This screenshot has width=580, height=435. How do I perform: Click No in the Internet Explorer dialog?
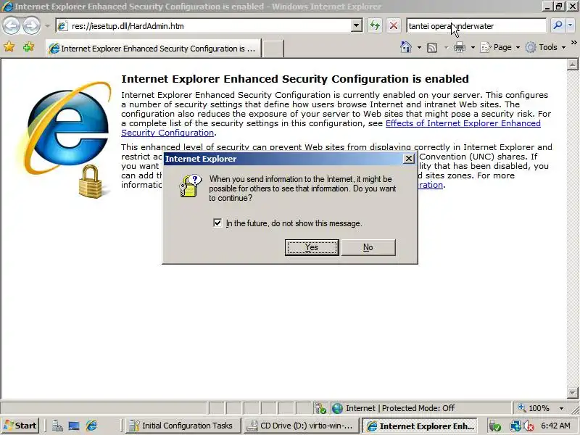click(368, 247)
